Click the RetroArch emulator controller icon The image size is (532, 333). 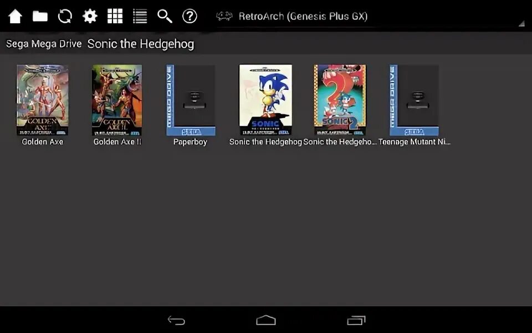pos(224,16)
